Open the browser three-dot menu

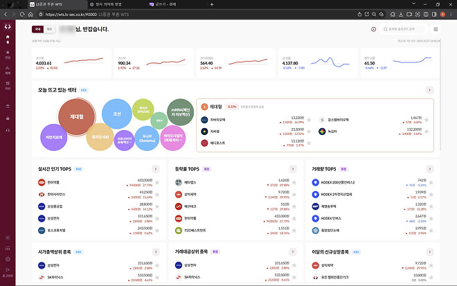pos(451,14)
